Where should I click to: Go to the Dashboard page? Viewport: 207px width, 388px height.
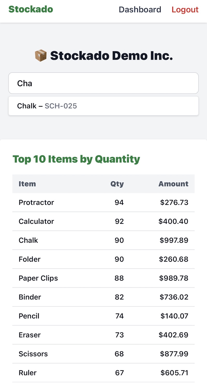(140, 10)
